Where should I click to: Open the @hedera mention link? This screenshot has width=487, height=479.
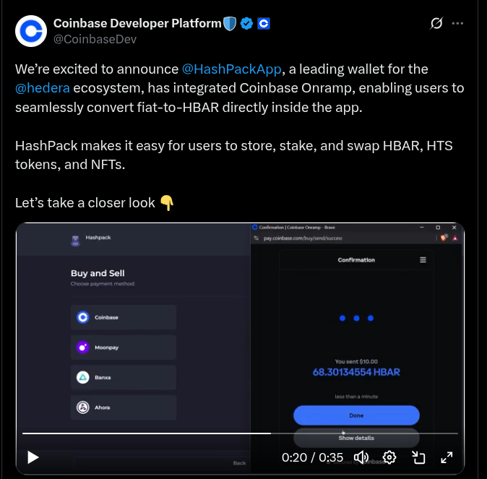pos(43,88)
